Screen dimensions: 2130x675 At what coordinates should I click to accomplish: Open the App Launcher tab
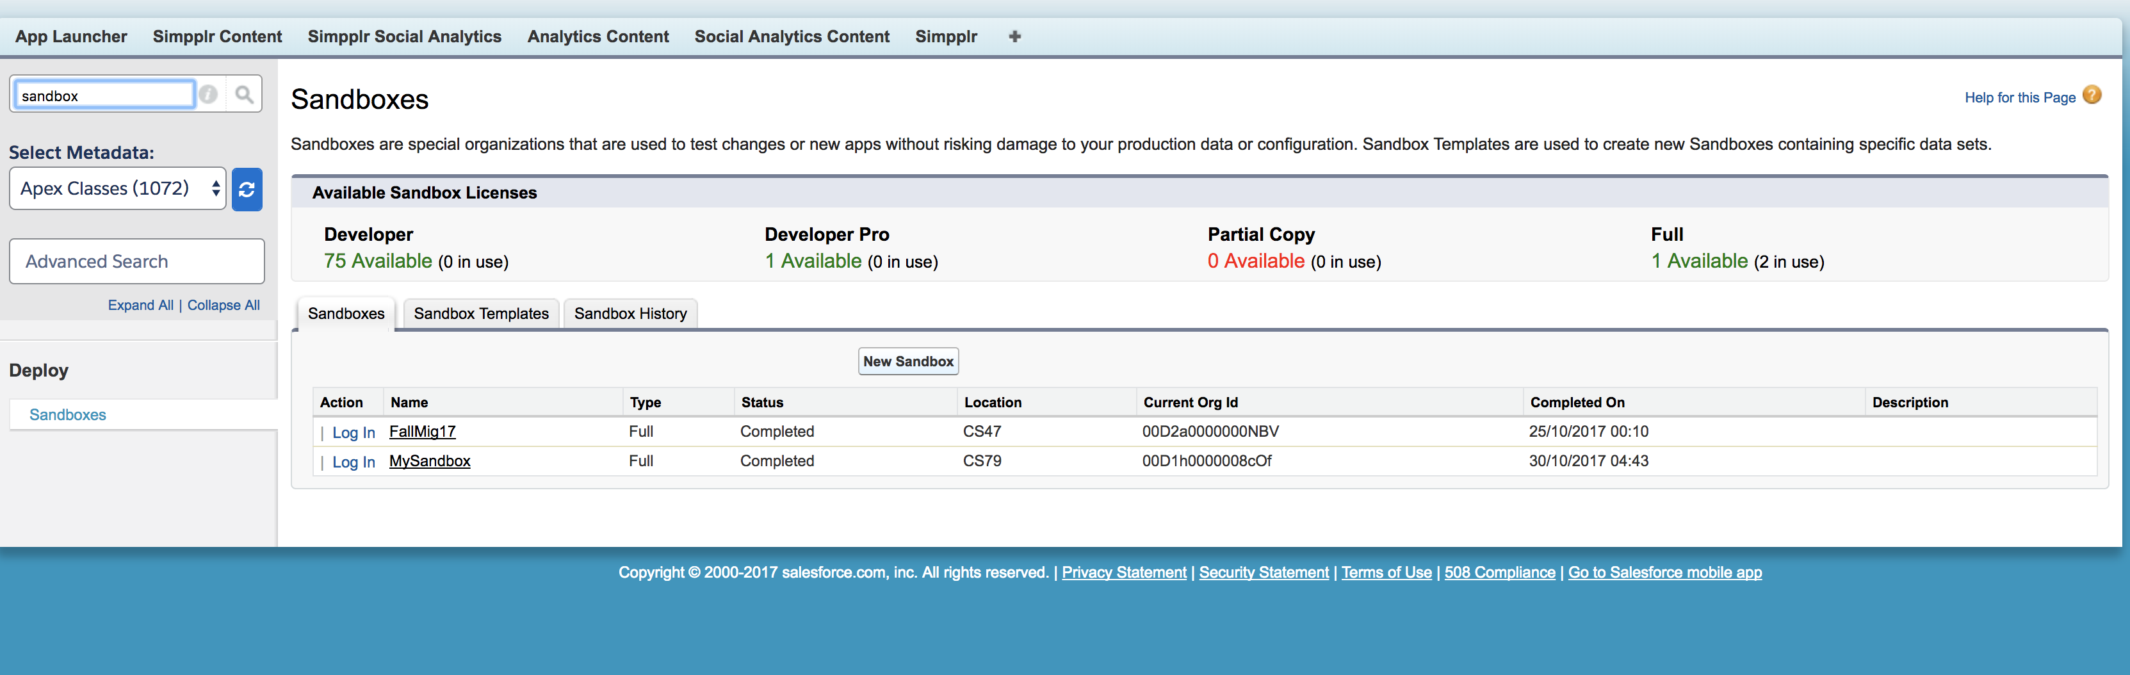(71, 37)
